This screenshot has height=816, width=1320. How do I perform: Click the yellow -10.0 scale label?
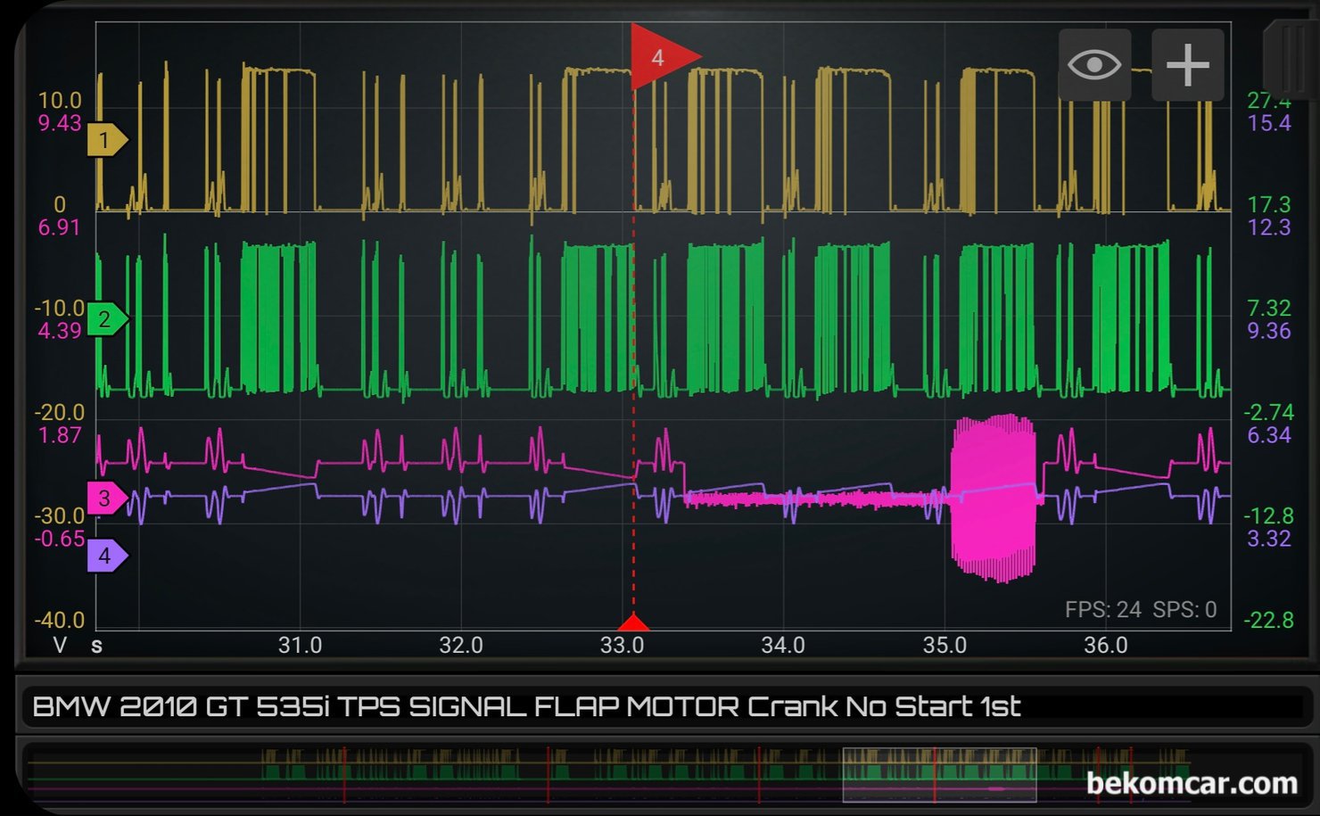pos(60,309)
